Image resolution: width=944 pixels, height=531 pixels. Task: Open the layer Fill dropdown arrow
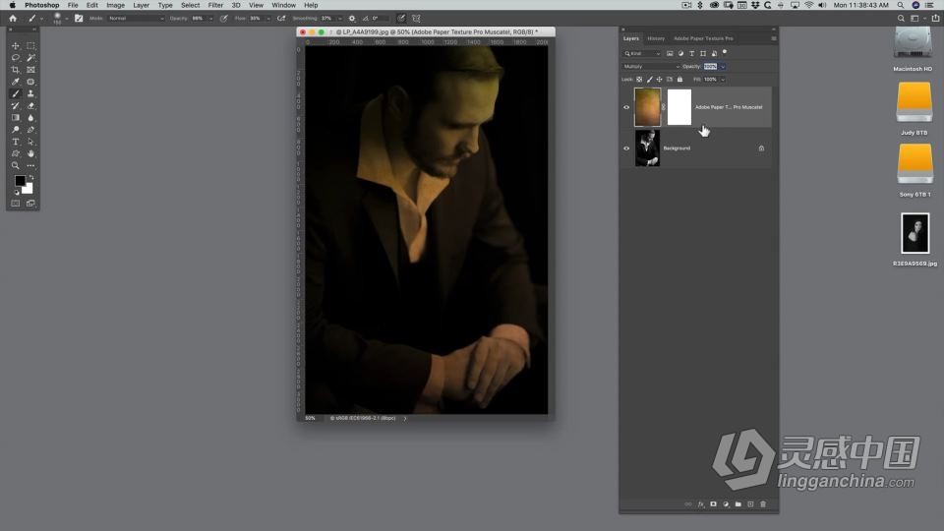pos(723,80)
